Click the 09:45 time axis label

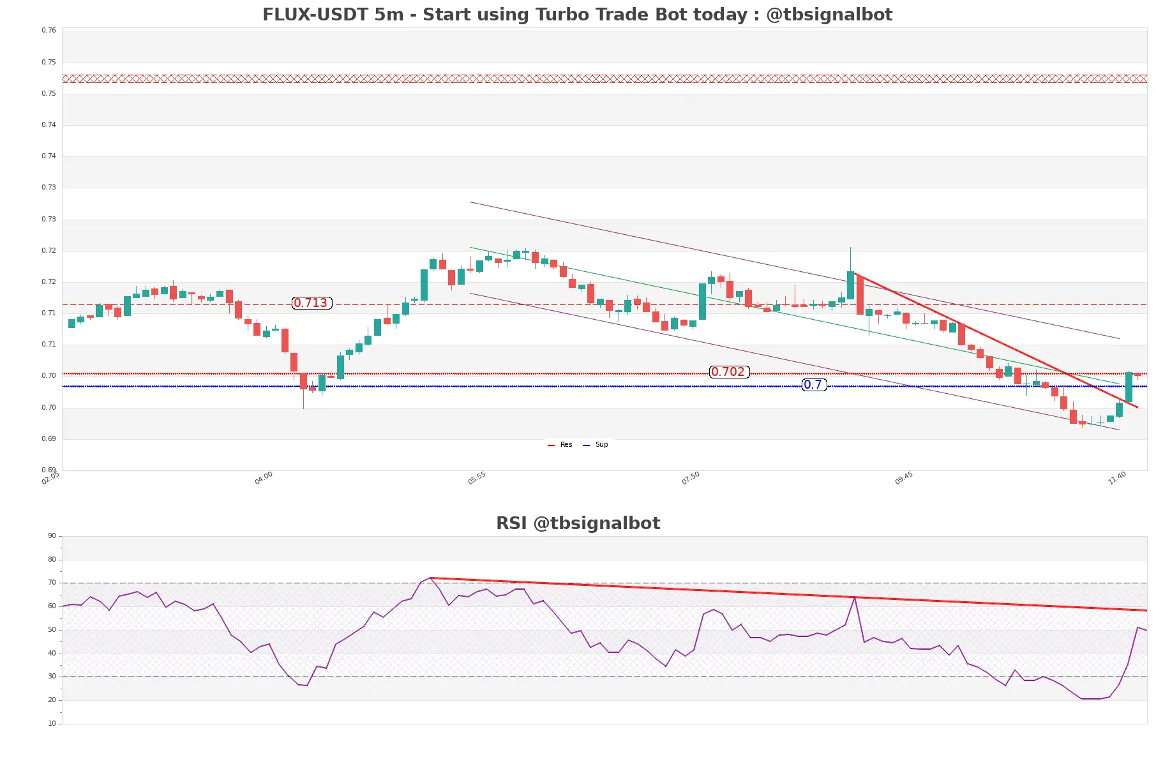pyautogui.click(x=904, y=478)
